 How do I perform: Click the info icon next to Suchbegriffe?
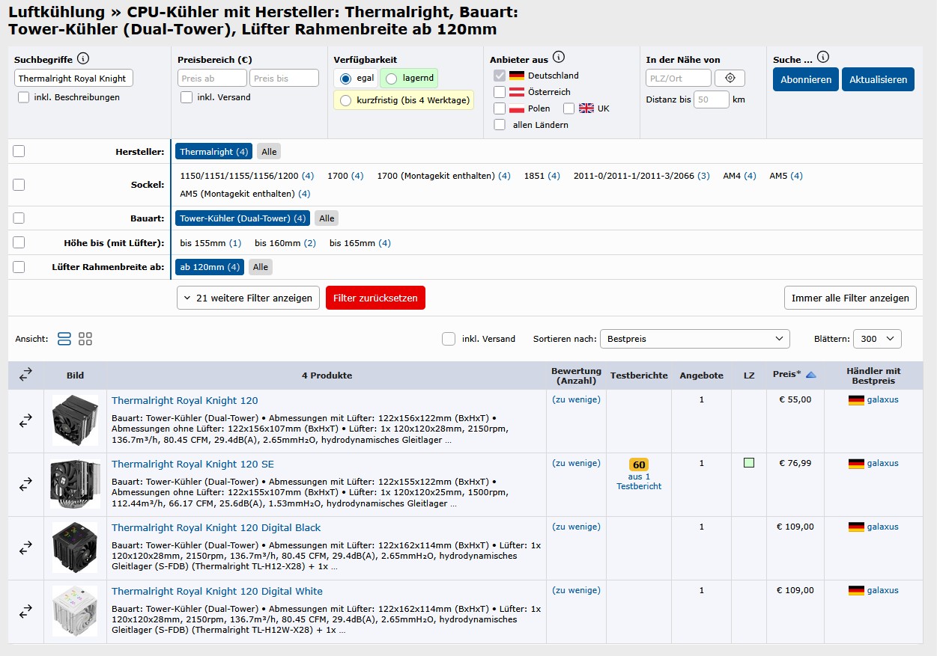coord(83,59)
